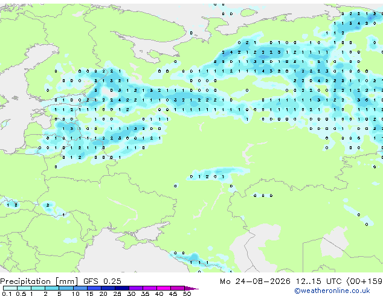Choose the 20–25 mm legend swatch
The image size is (383, 296).
(108, 288)
